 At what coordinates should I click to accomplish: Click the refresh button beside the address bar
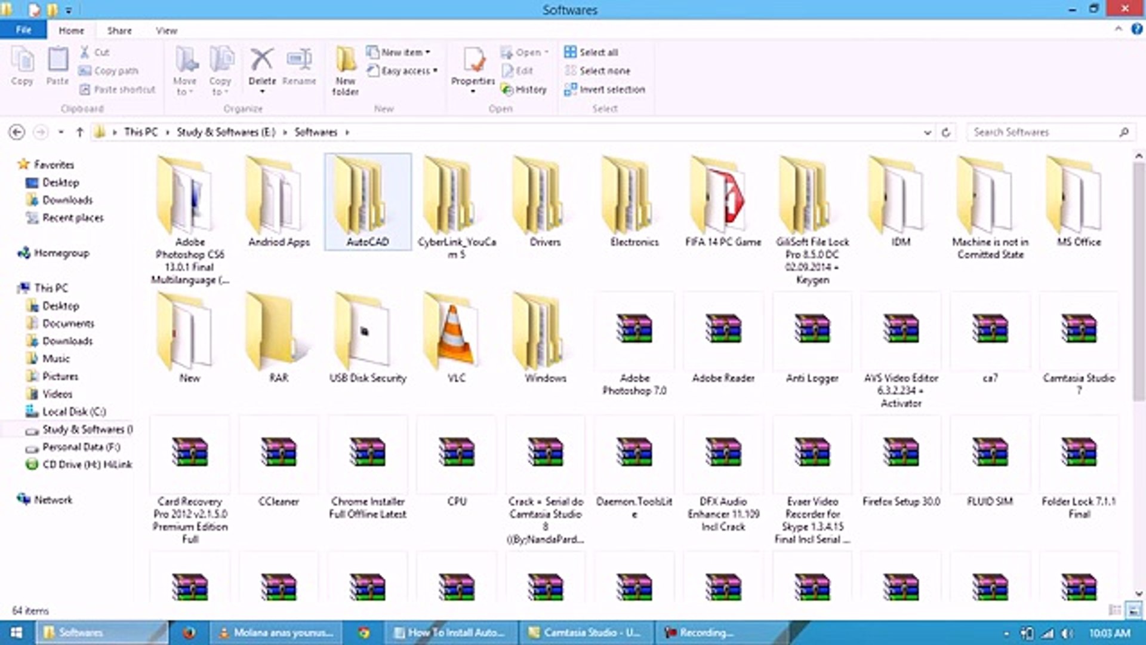pyautogui.click(x=946, y=133)
